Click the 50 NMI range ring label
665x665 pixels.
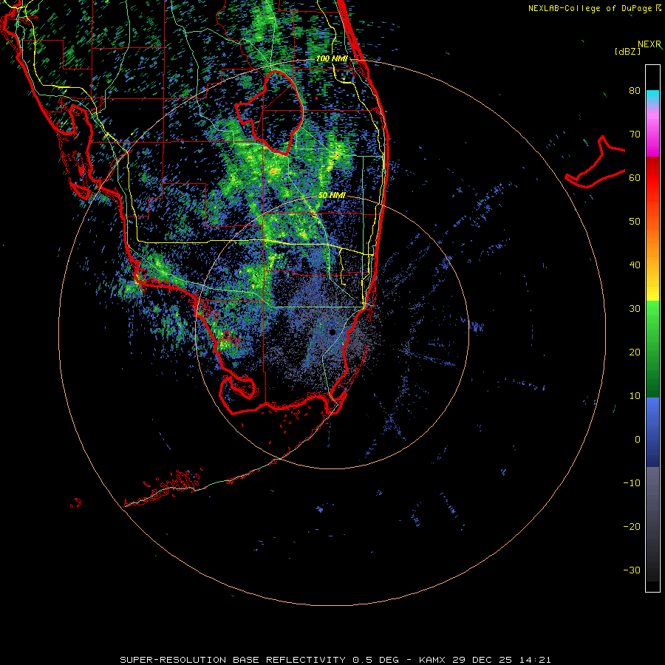[x=332, y=196]
